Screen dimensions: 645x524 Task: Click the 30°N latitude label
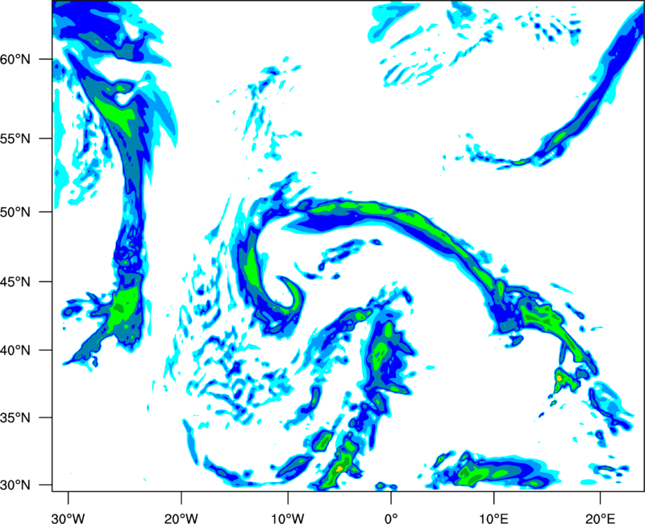click(x=15, y=485)
